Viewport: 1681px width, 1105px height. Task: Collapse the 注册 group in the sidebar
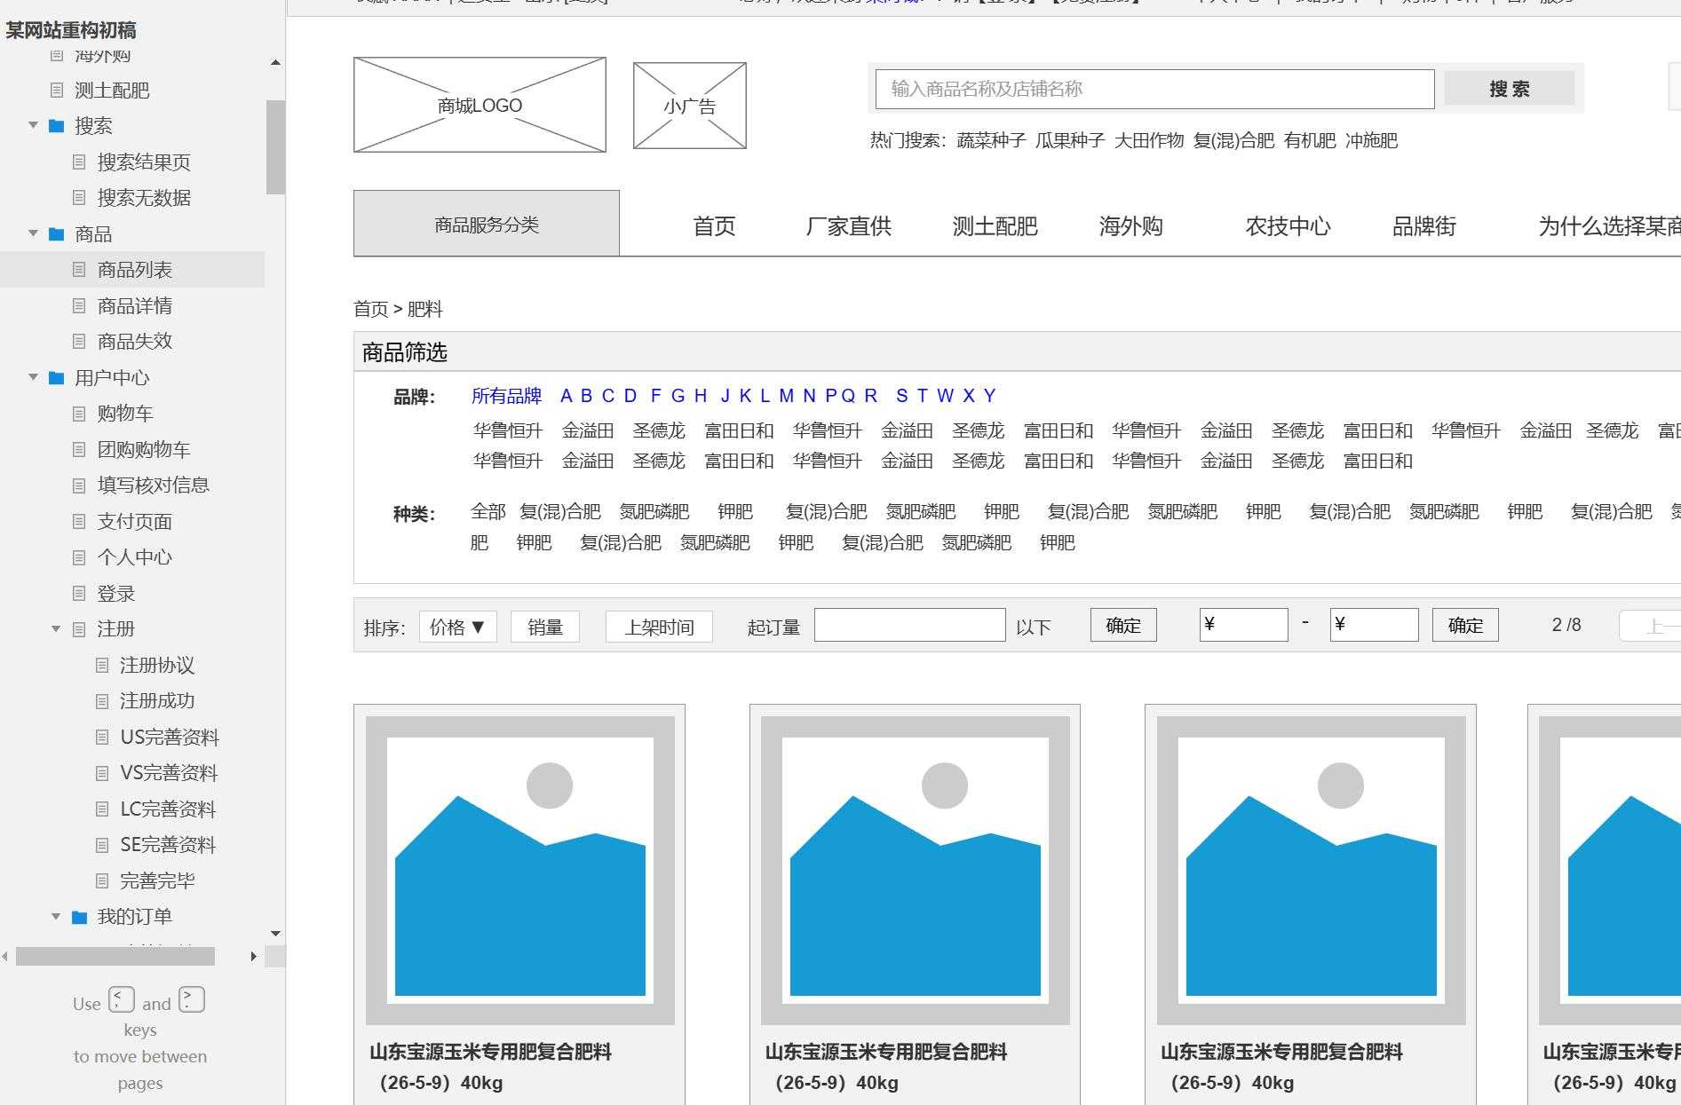pos(55,628)
